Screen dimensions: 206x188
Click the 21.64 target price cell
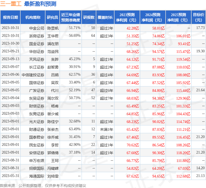click(200, 90)
